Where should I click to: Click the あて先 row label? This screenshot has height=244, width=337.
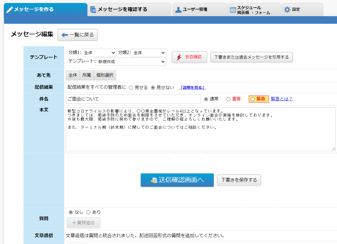(44, 75)
